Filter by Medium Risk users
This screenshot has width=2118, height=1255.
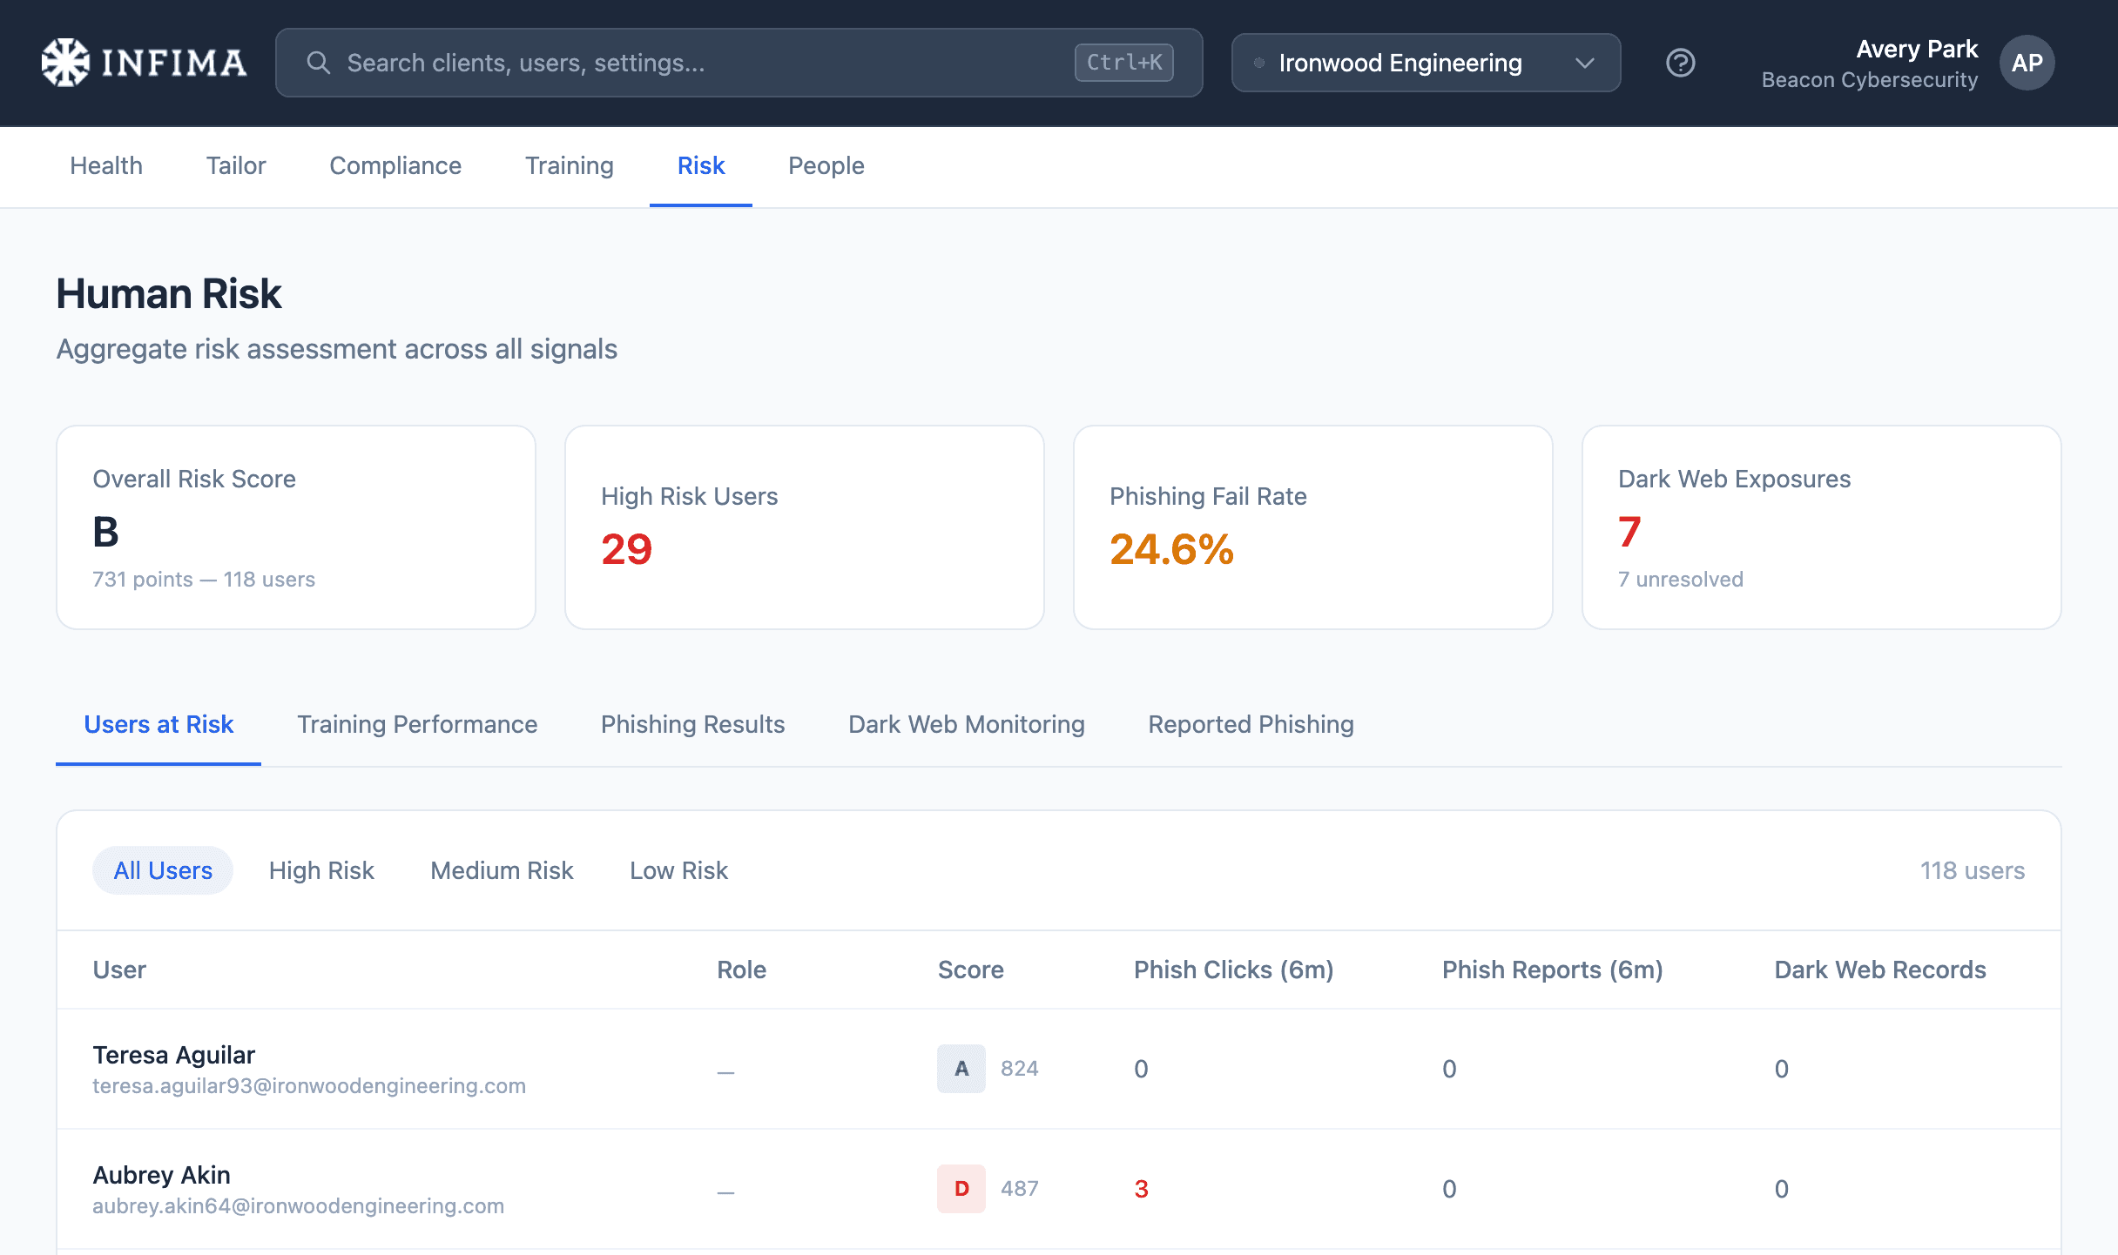(502, 870)
